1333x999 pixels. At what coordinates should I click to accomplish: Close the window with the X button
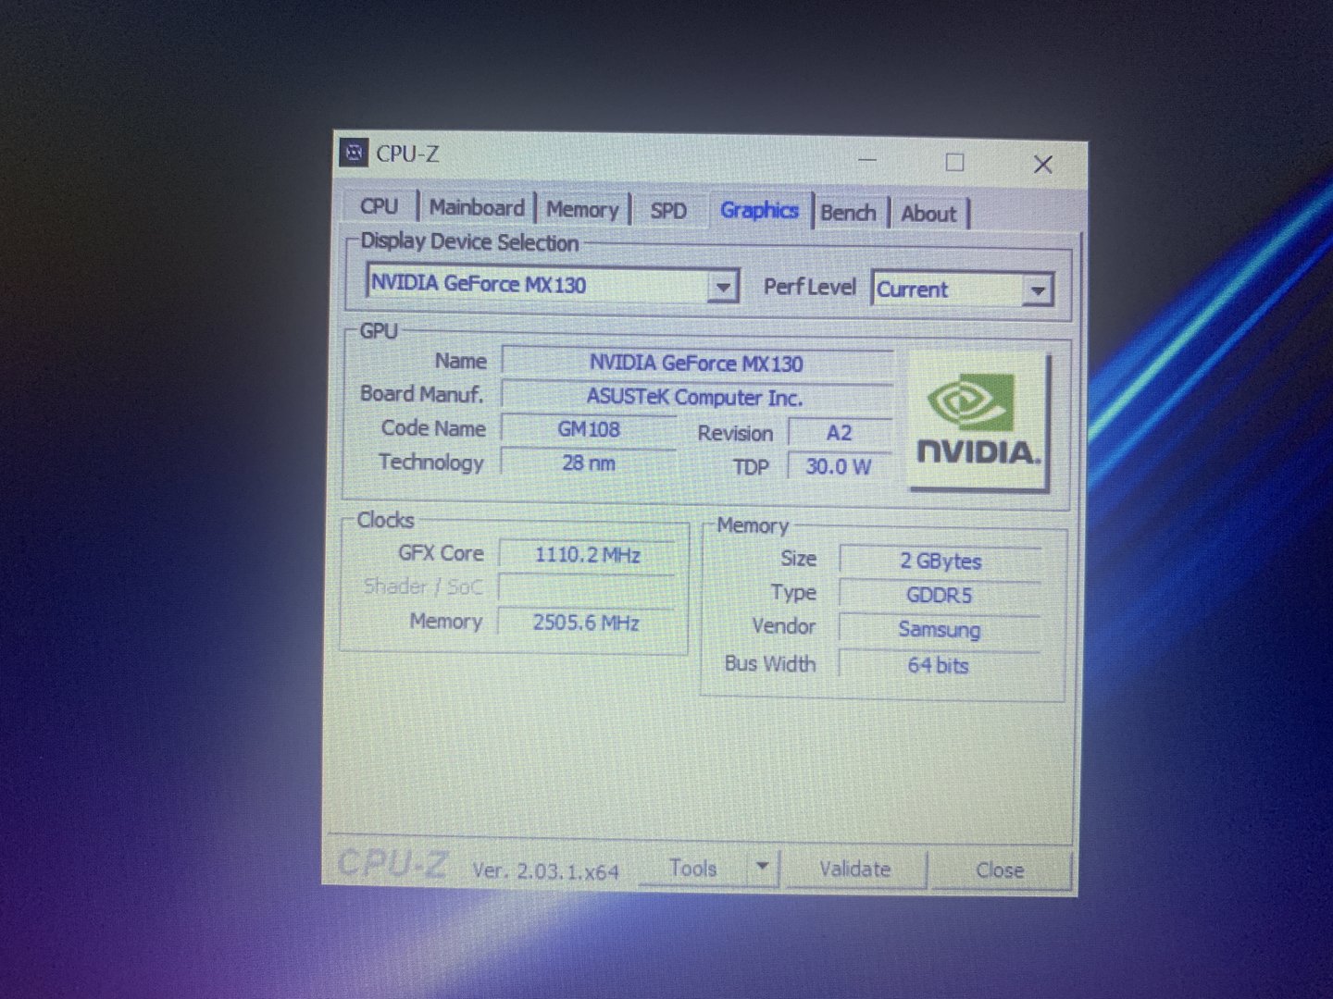[x=1042, y=165]
